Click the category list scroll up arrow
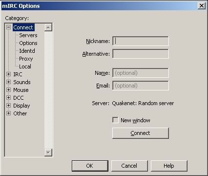The image size is (208, 176). point(48,27)
